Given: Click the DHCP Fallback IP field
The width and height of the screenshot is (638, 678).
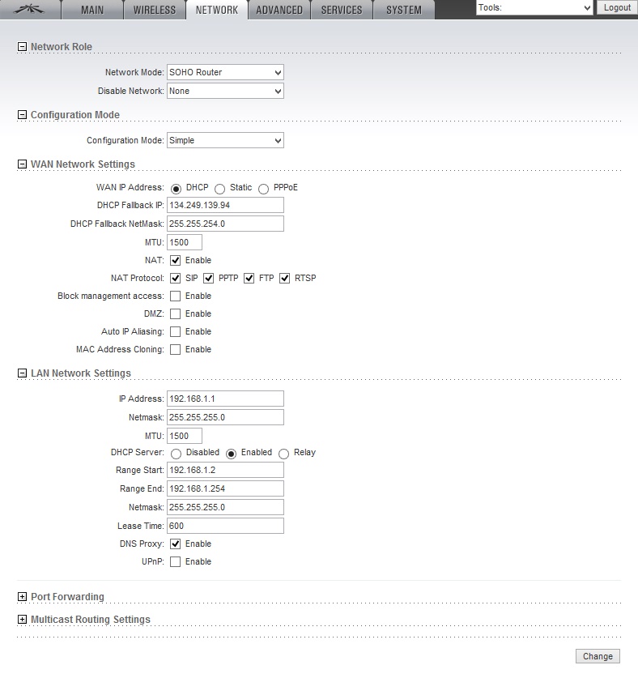Looking at the screenshot, I should 225,205.
